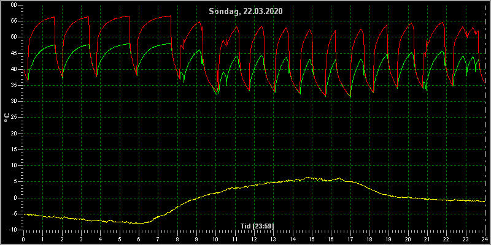491x245 pixels.
Task: Click the °C unit label on vertical axis
Action: point(7,118)
